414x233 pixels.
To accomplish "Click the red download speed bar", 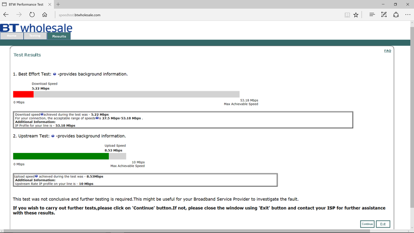I will [24, 94].
